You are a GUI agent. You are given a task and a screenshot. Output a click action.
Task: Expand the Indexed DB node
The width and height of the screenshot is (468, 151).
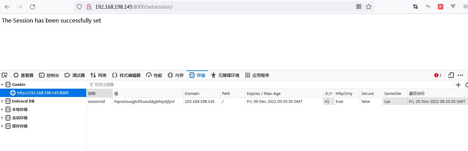click(x=3, y=101)
